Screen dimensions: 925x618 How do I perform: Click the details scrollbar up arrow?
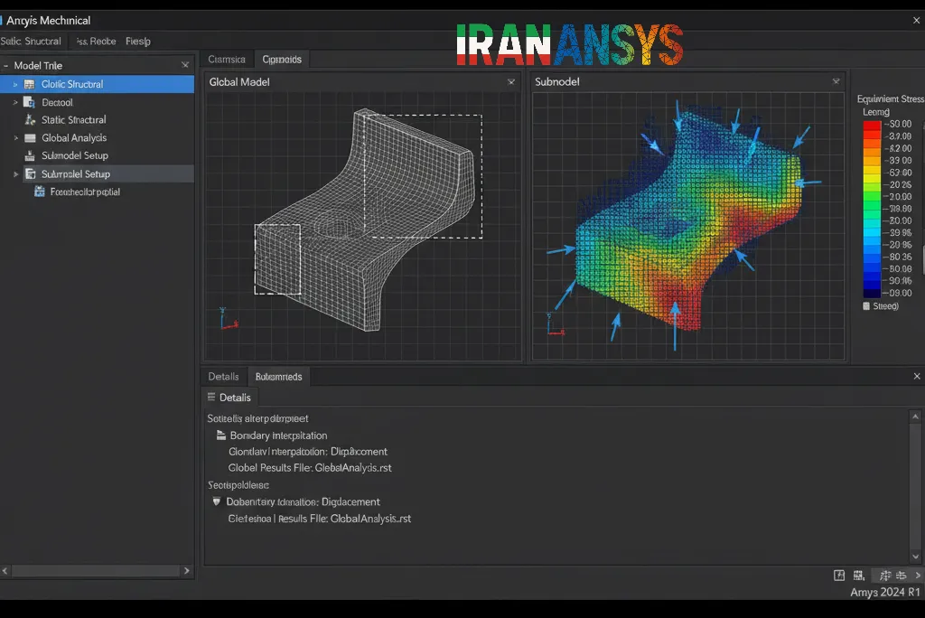coord(916,417)
